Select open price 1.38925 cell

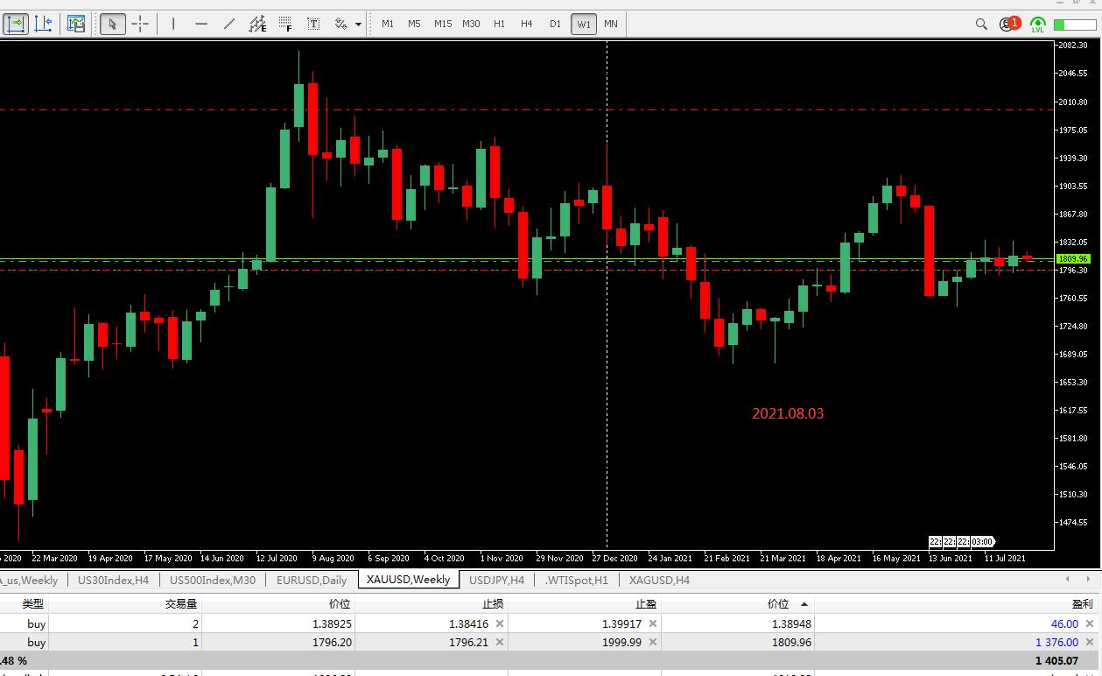point(278,623)
